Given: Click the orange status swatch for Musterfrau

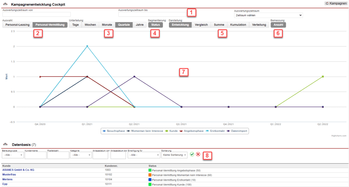Looking at the screenshot, I should coord(150,174).
